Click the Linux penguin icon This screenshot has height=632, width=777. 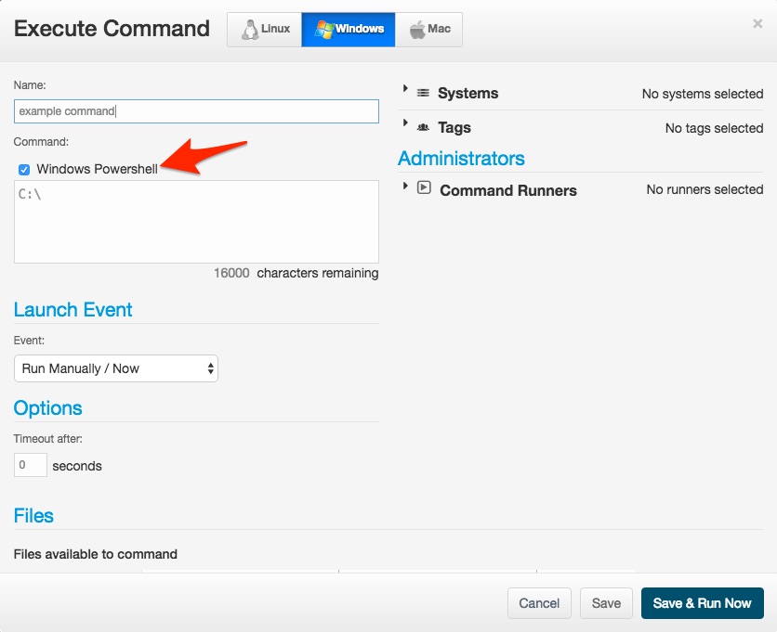coord(249,30)
